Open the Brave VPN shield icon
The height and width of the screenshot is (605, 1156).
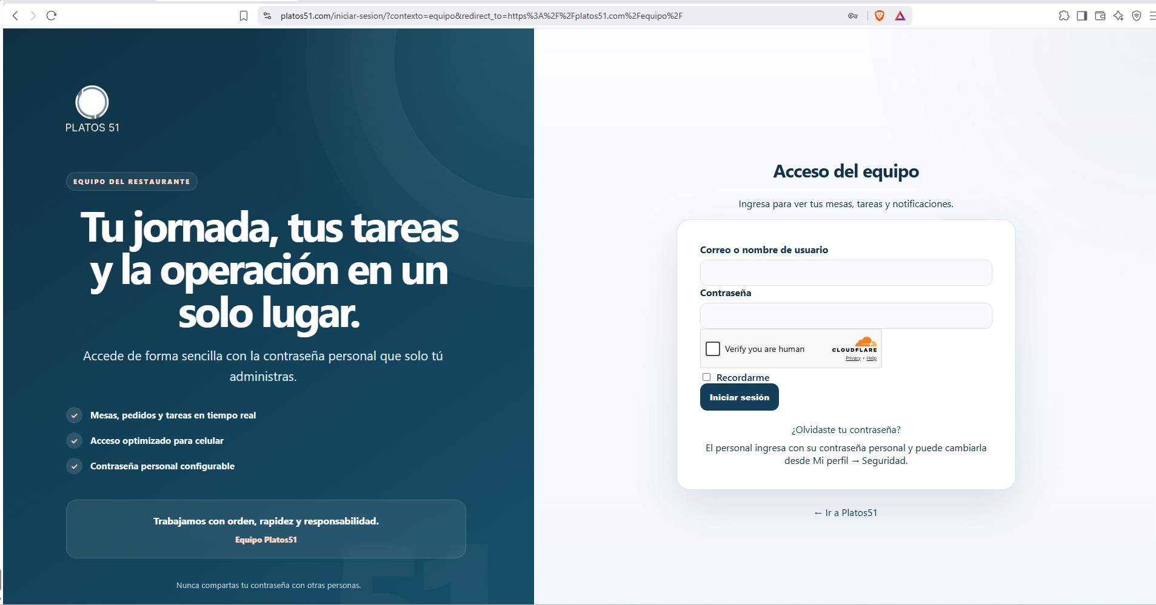pyautogui.click(x=1137, y=16)
